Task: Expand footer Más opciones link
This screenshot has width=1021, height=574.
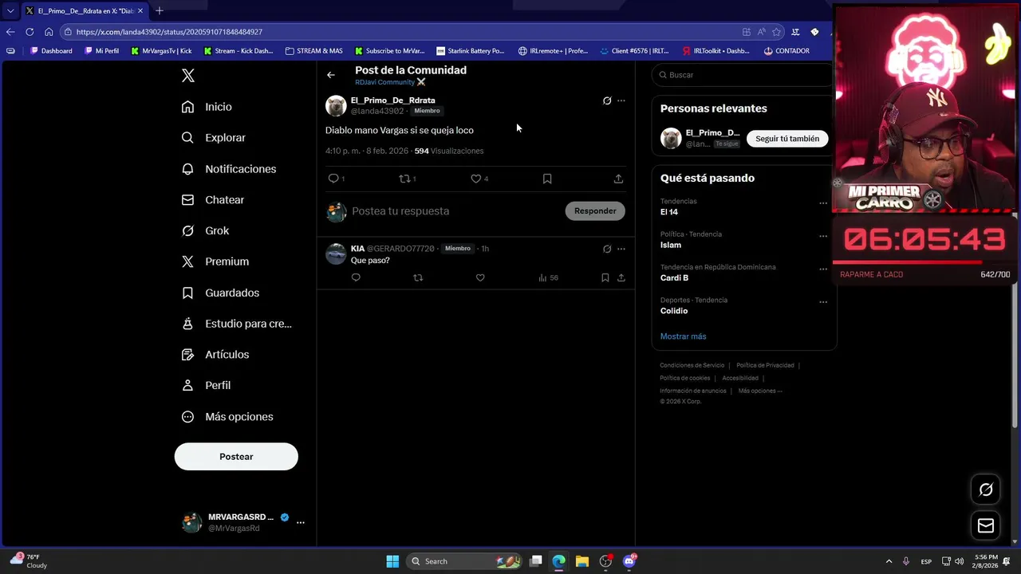Action: click(760, 391)
